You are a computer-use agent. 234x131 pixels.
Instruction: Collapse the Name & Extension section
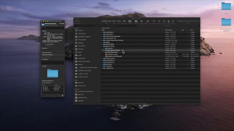point(42,52)
